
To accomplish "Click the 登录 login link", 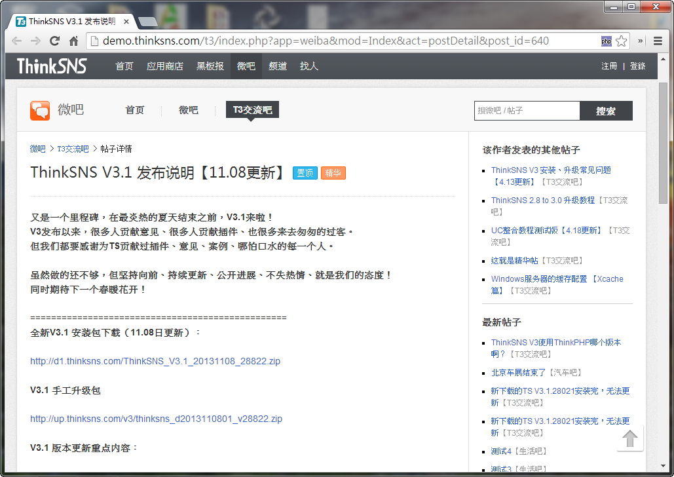I will [637, 66].
